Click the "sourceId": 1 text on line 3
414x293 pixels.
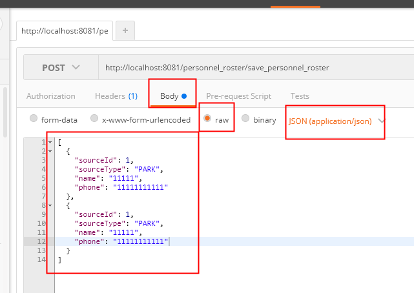104,160
